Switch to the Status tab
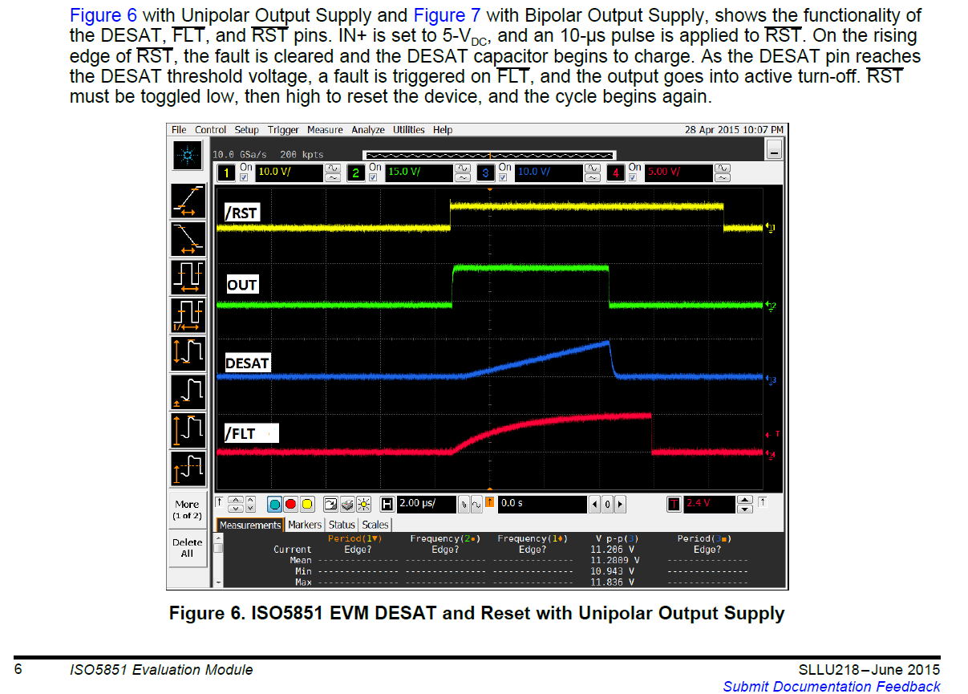Image resolution: width=968 pixels, height=694 pixels. click(x=342, y=525)
